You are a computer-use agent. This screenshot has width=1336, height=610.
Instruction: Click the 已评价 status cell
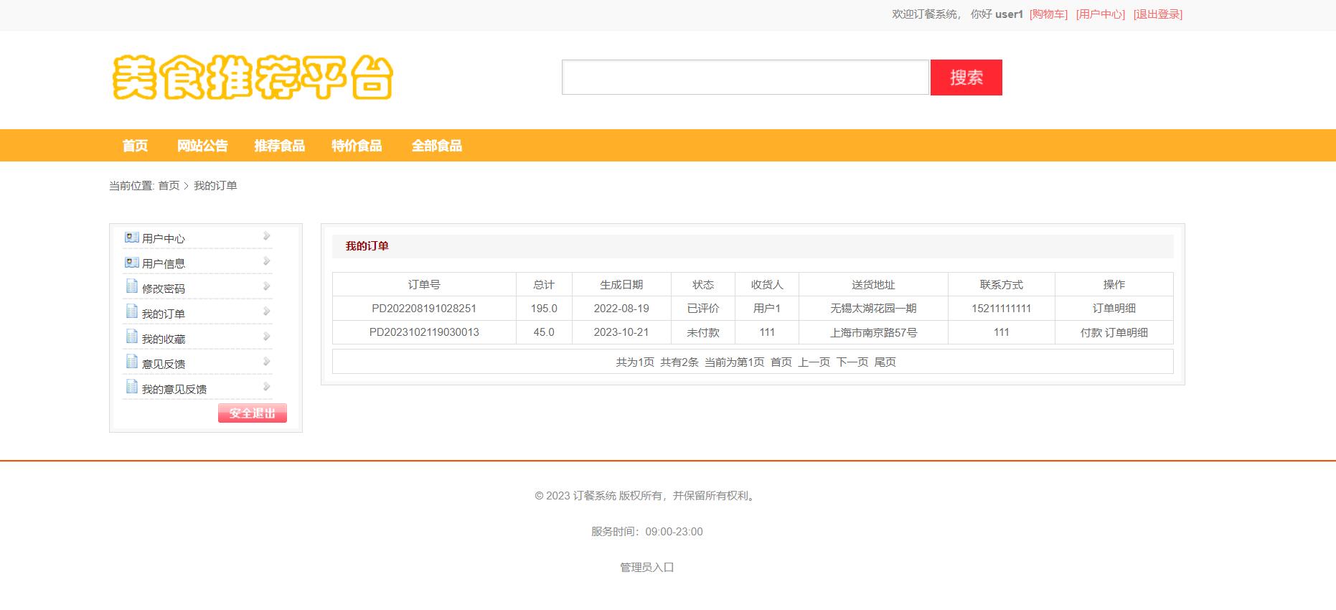coord(703,309)
